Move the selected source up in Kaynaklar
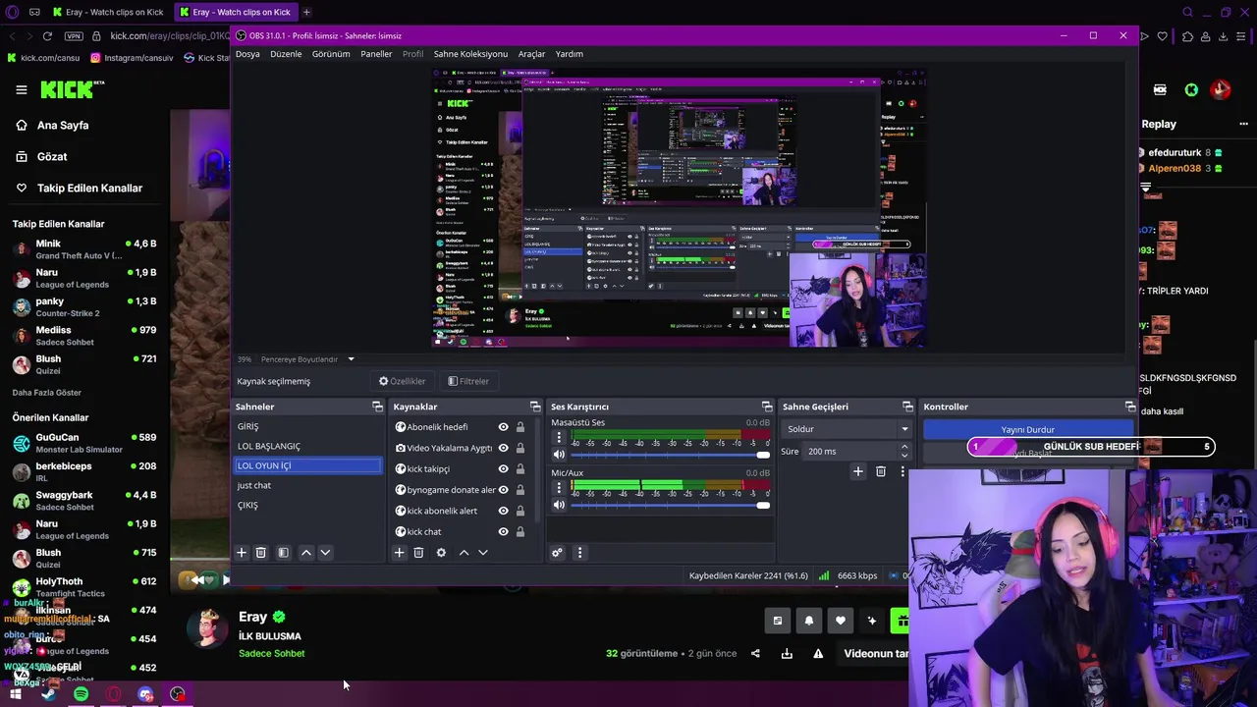Viewport: 1257px width, 707px height. click(465, 553)
